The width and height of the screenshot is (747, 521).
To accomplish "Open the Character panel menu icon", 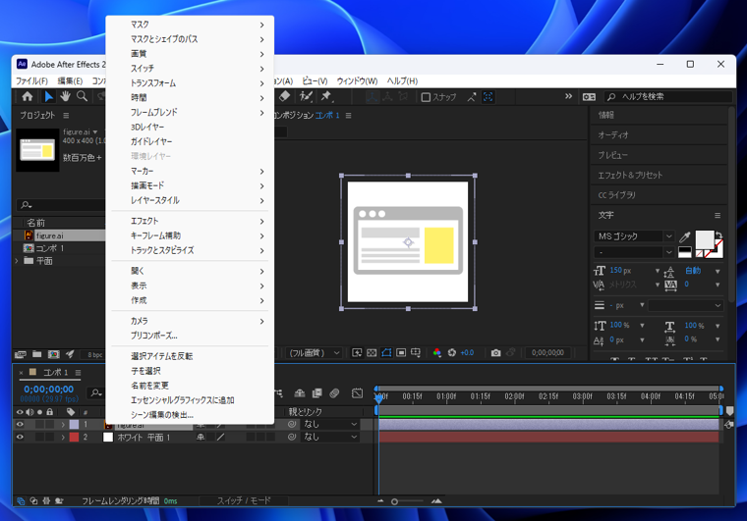I will point(718,215).
